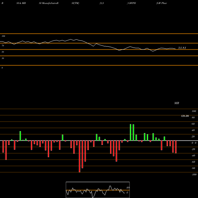Click the -100 label on MR axis

[194, 175]
